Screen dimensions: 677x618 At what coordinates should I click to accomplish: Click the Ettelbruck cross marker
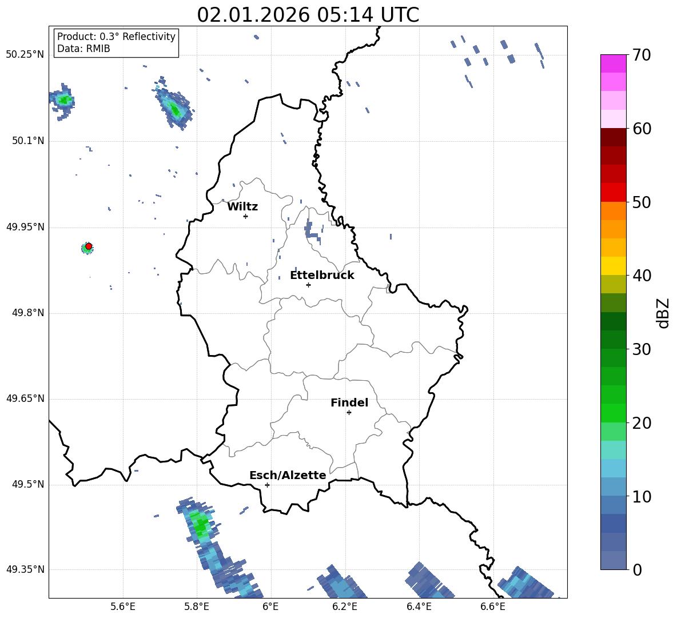point(308,285)
